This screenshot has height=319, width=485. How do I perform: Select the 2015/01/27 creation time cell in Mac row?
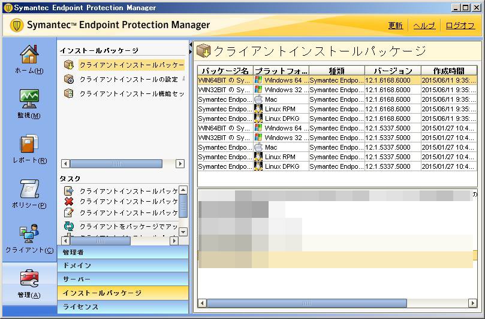click(449, 147)
